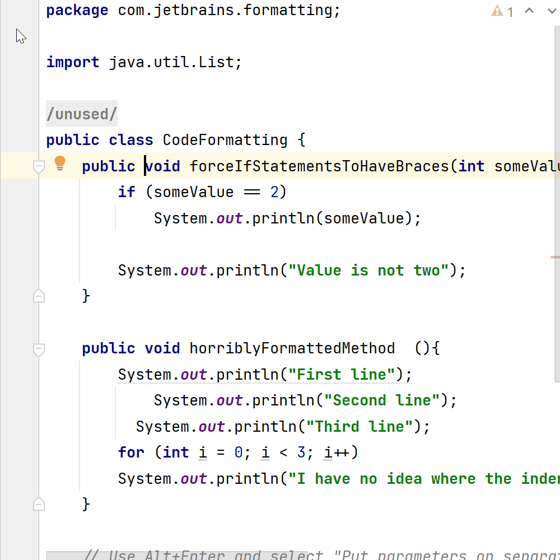Click the string "Value is not two"
This screenshot has width=560, height=560.
point(368,270)
